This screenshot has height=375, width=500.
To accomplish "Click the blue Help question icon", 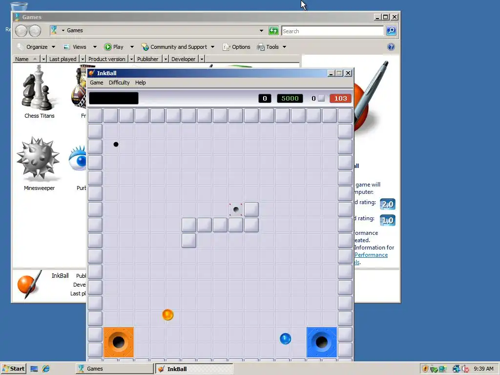I will (x=391, y=47).
